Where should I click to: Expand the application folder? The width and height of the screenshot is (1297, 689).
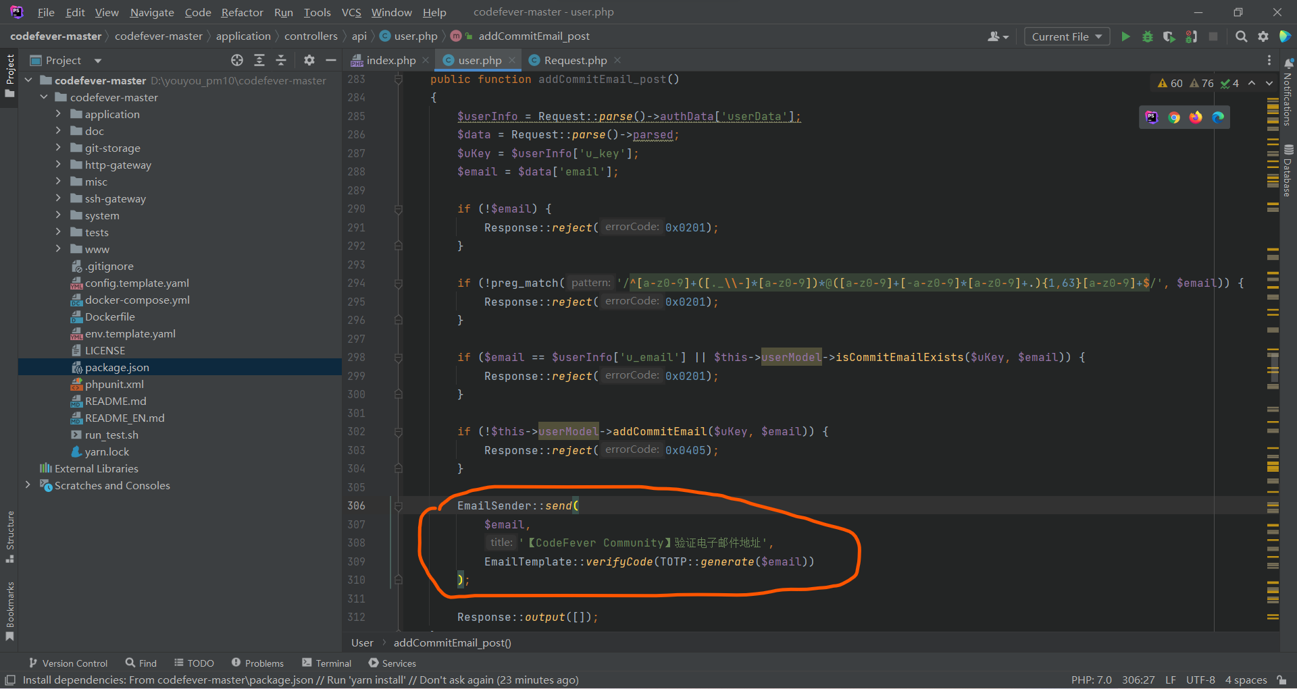58,114
